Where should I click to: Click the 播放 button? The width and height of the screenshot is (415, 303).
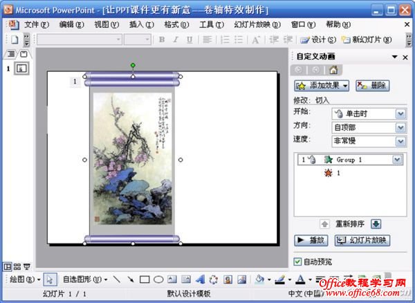(311, 241)
